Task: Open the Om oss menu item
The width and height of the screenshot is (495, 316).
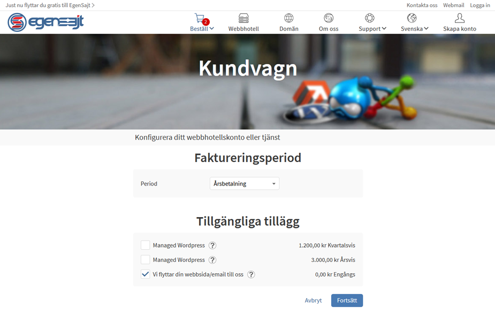Action: coord(329,29)
